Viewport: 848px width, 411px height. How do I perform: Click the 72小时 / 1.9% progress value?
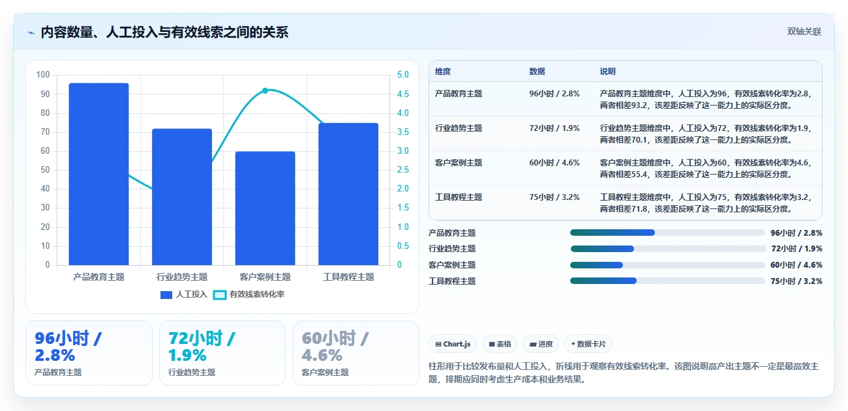(x=796, y=249)
